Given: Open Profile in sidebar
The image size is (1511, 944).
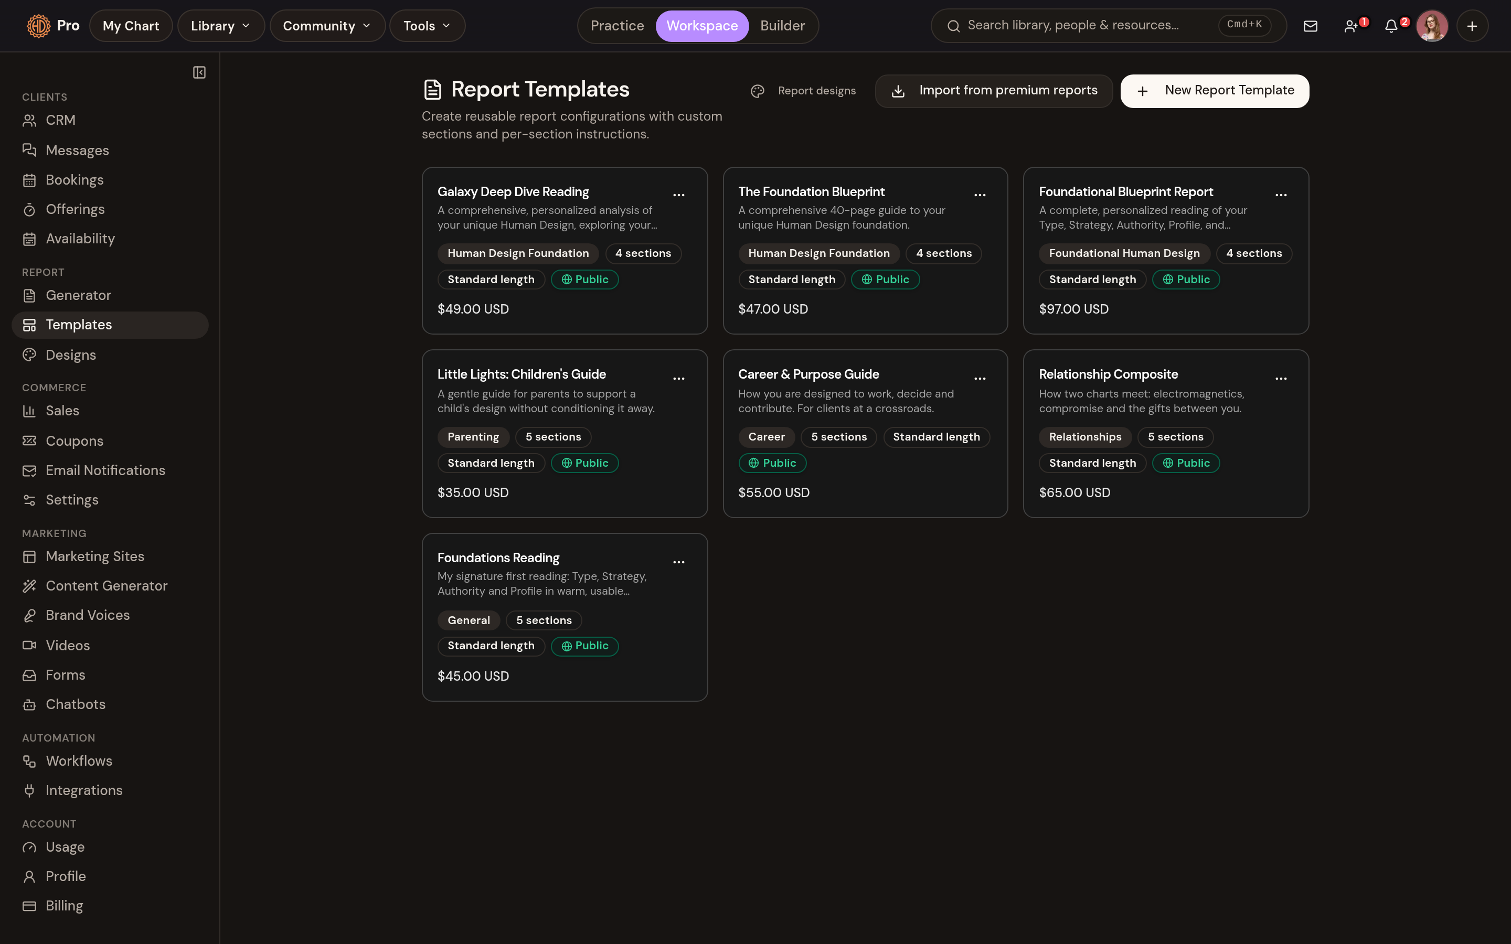Looking at the screenshot, I should (110, 876).
